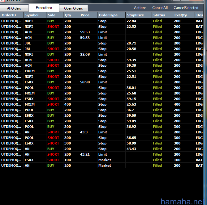The width and height of the screenshot is (207, 205).
Task: Click the 43.3 limit price cell
Action: point(88,132)
